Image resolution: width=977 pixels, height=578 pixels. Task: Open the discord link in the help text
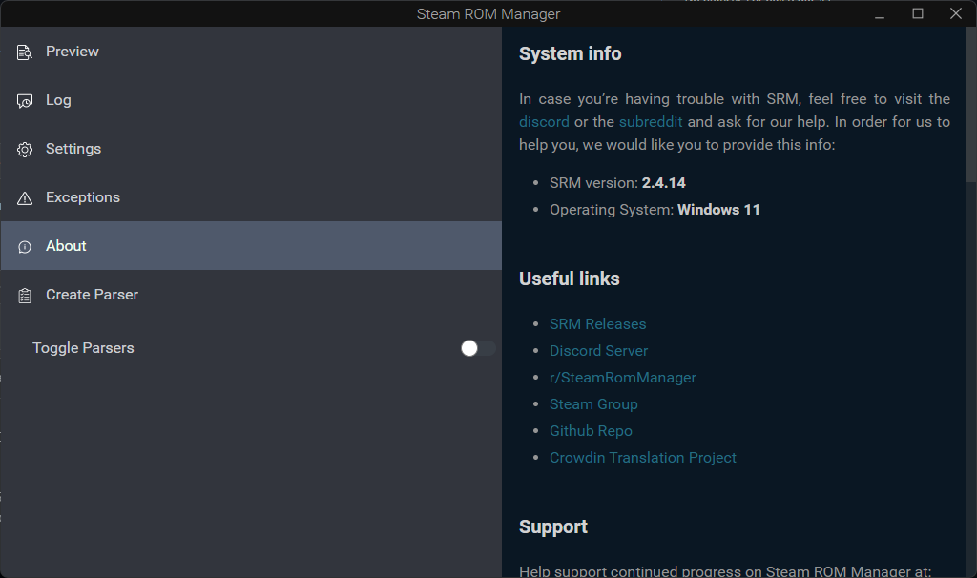coord(544,121)
